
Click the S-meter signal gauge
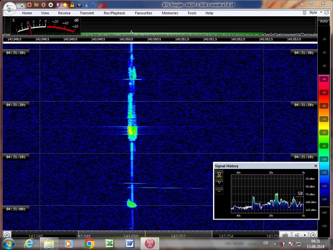click(x=46, y=26)
